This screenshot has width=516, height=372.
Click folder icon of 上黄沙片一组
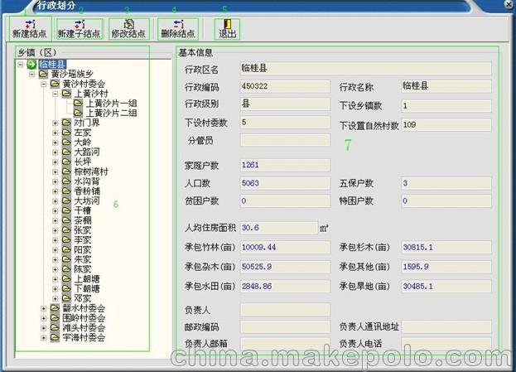(x=79, y=103)
